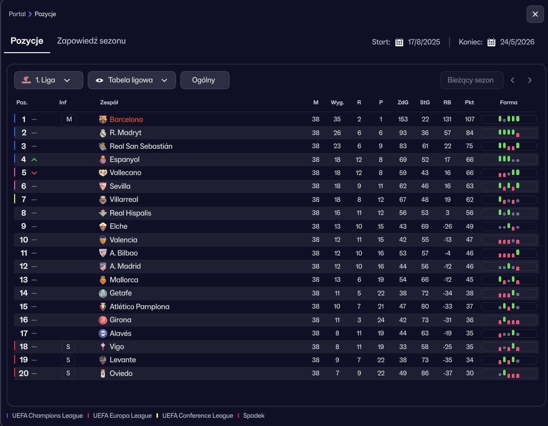Click the R. Madryt club crest

102,133
